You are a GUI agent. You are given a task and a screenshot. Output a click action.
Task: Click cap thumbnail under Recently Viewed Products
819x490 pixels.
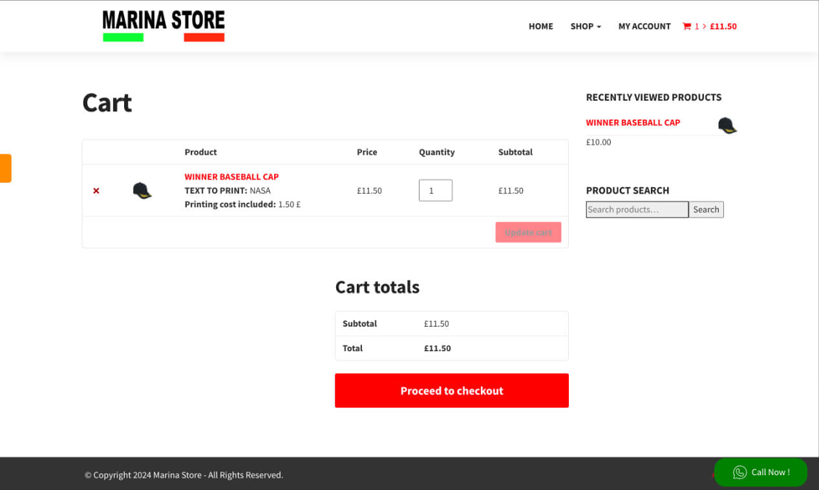(727, 124)
